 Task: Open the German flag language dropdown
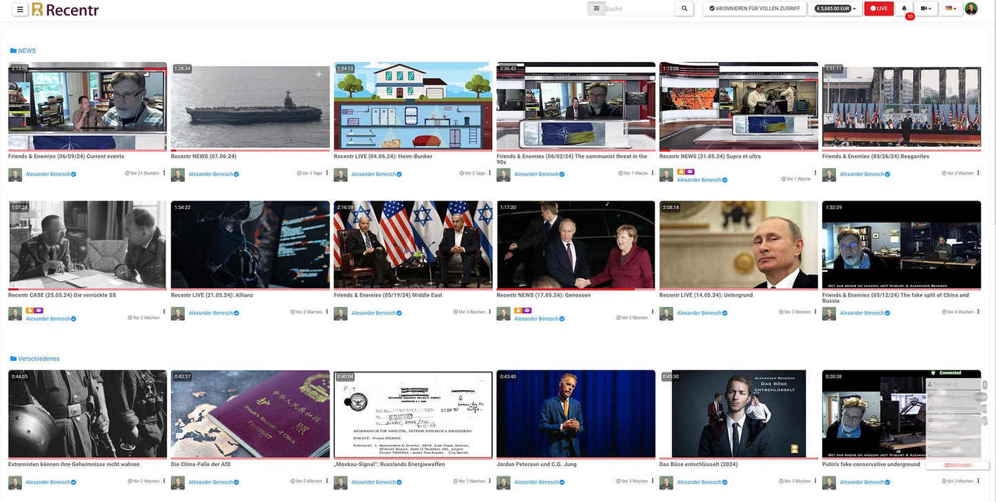951,9
